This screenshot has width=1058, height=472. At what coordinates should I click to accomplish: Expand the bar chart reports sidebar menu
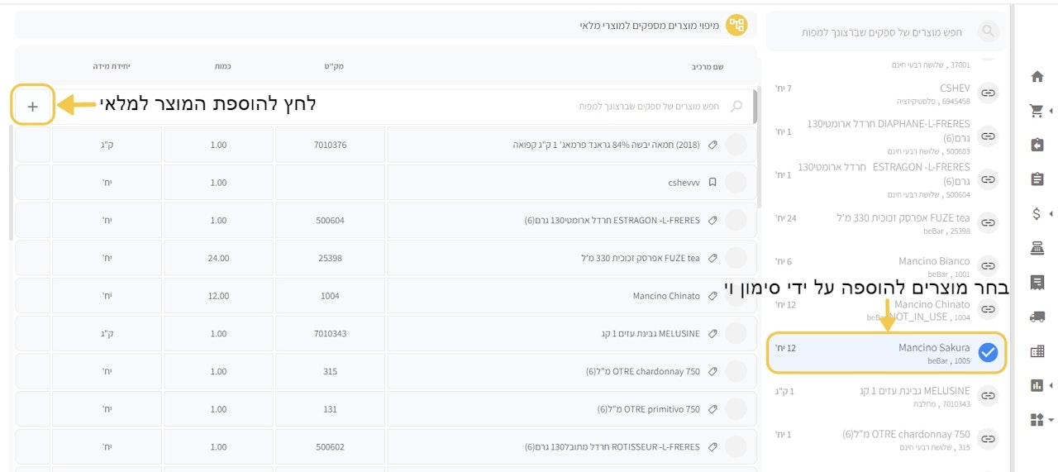[1051, 385]
